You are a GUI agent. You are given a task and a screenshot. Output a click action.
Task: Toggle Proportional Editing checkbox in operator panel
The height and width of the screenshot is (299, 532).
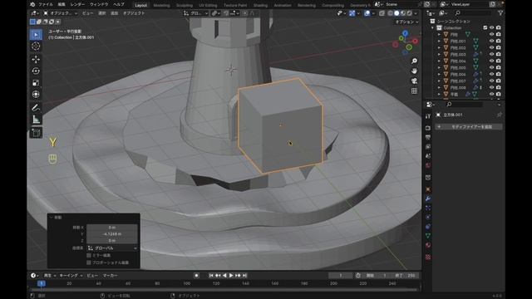click(89, 262)
